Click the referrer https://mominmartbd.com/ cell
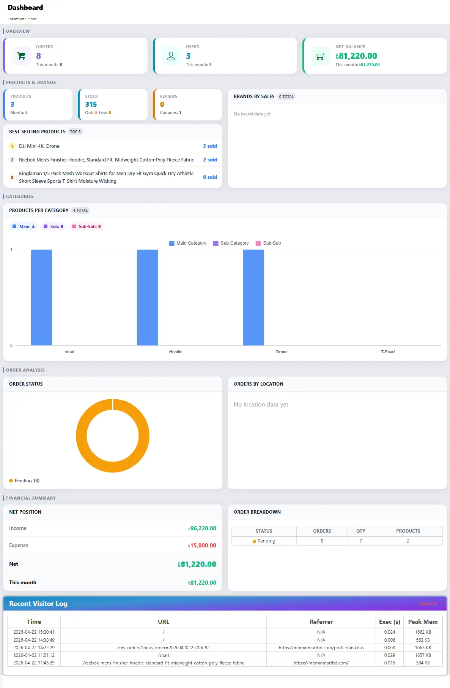 321,663
